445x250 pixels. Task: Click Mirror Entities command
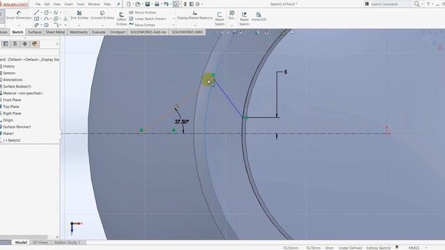(143, 12)
